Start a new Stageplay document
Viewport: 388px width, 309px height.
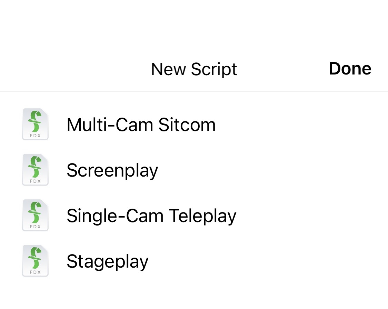point(194,261)
